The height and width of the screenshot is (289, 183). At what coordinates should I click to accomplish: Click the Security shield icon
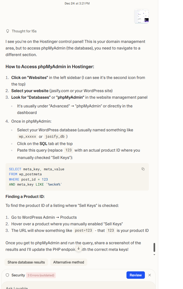[x=7, y=275]
